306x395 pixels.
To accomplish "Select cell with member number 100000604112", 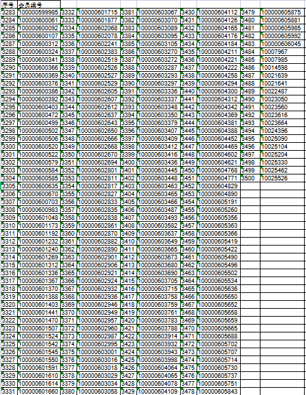I will click(218, 12).
